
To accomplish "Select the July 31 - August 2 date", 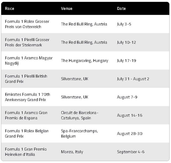I will point(133,79).
